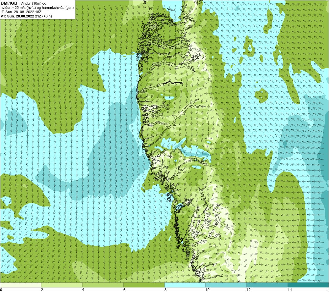Click the 4–6 m/s green swatch

103,285
